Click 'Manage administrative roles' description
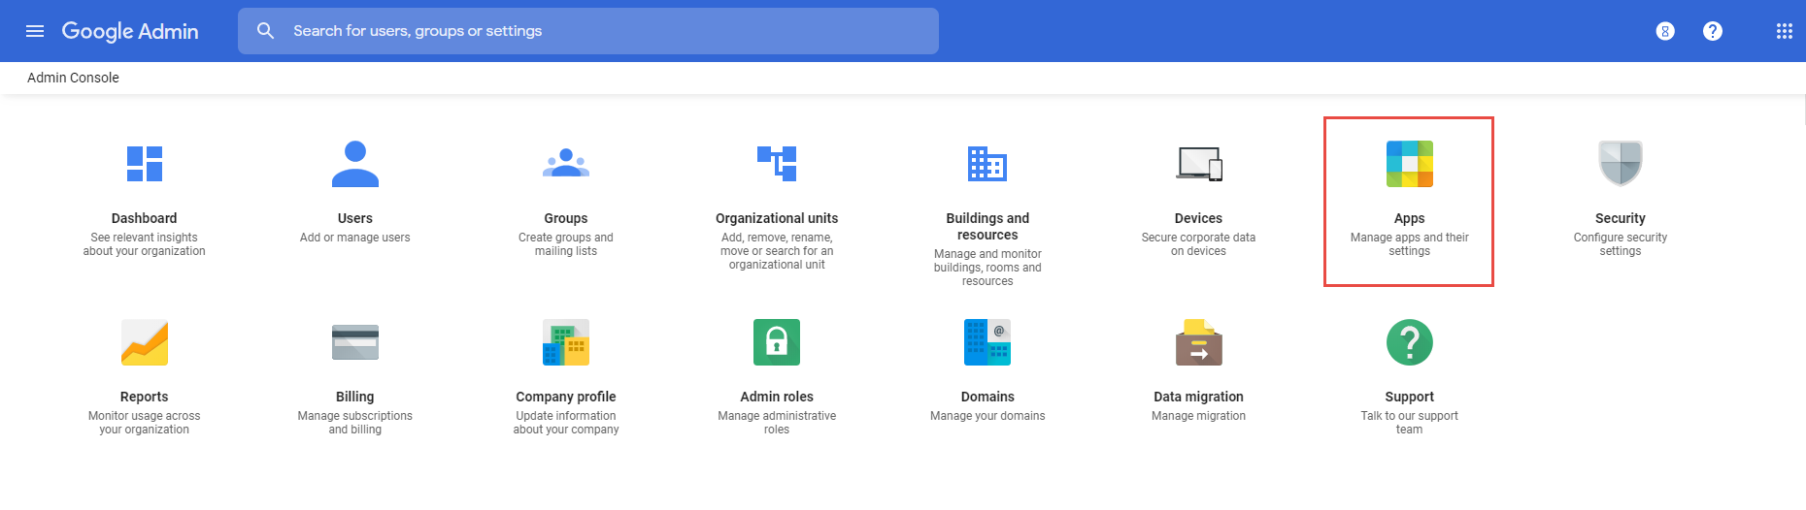Screen dimensions: 1806x510 777,423
